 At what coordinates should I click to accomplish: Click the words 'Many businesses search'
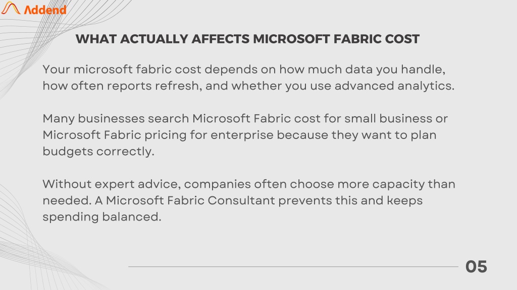116,119
